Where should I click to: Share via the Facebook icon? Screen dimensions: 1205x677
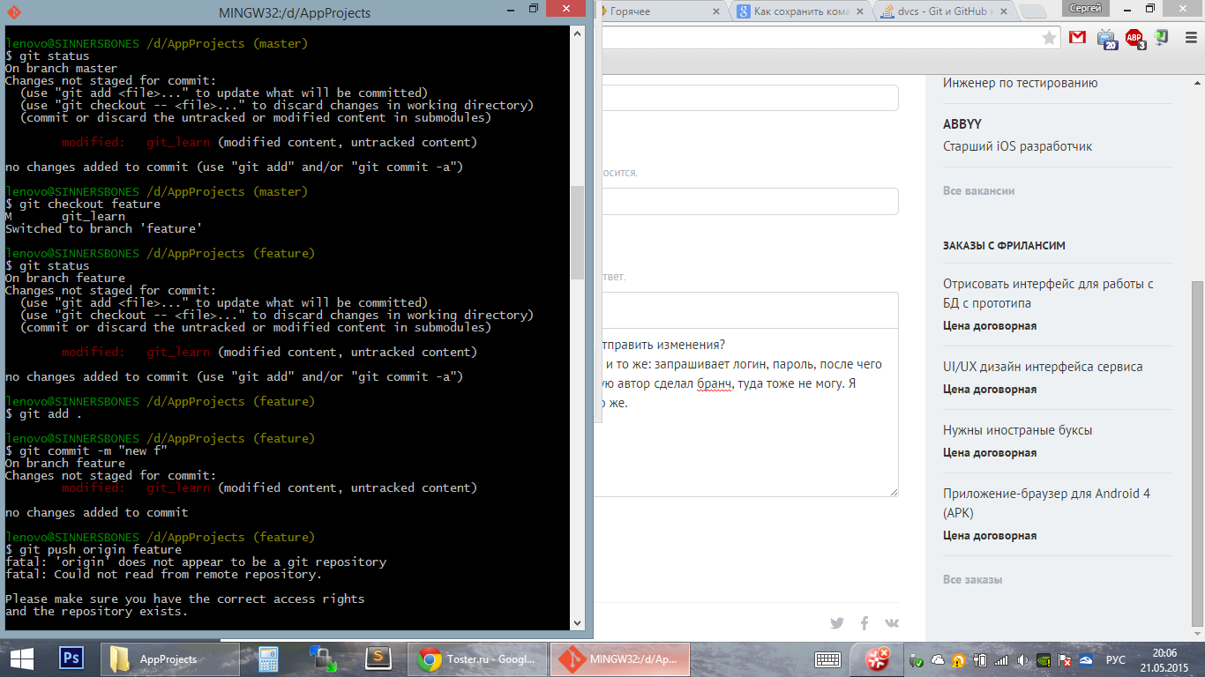[x=864, y=623]
